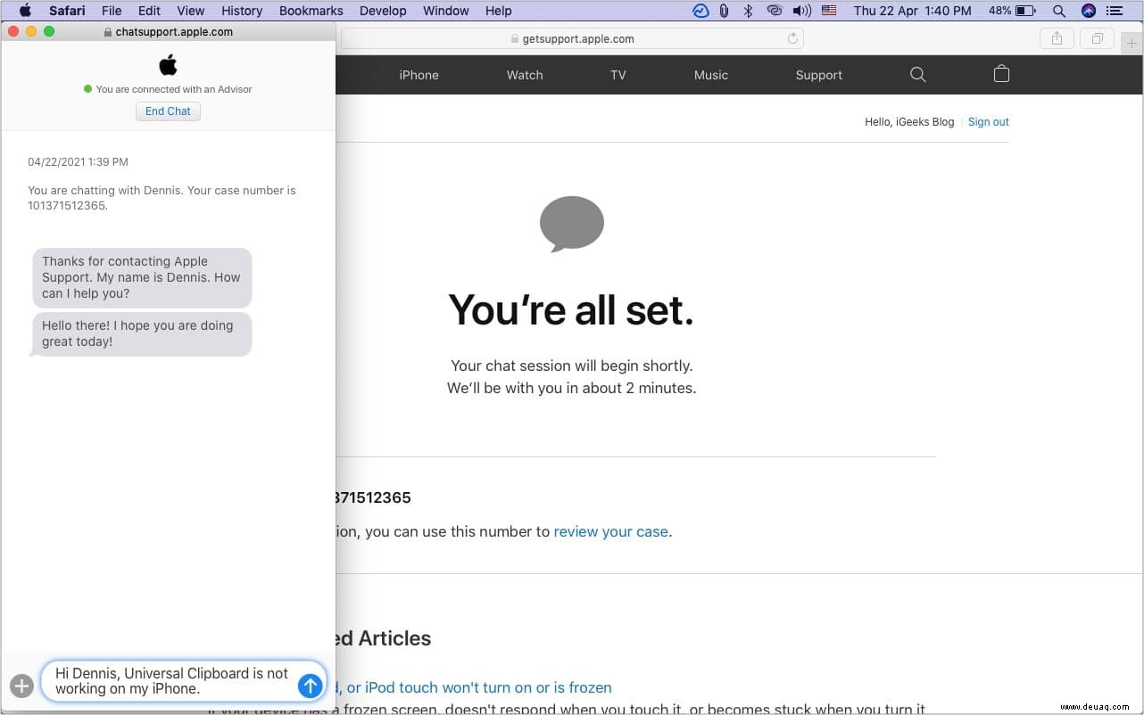Open the Bookmarks menu
The width and height of the screenshot is (1144, 715).
coord(311,11)
